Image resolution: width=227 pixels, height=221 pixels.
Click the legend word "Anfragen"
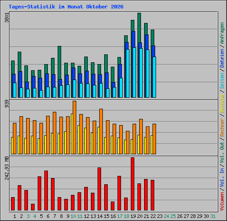222,33
